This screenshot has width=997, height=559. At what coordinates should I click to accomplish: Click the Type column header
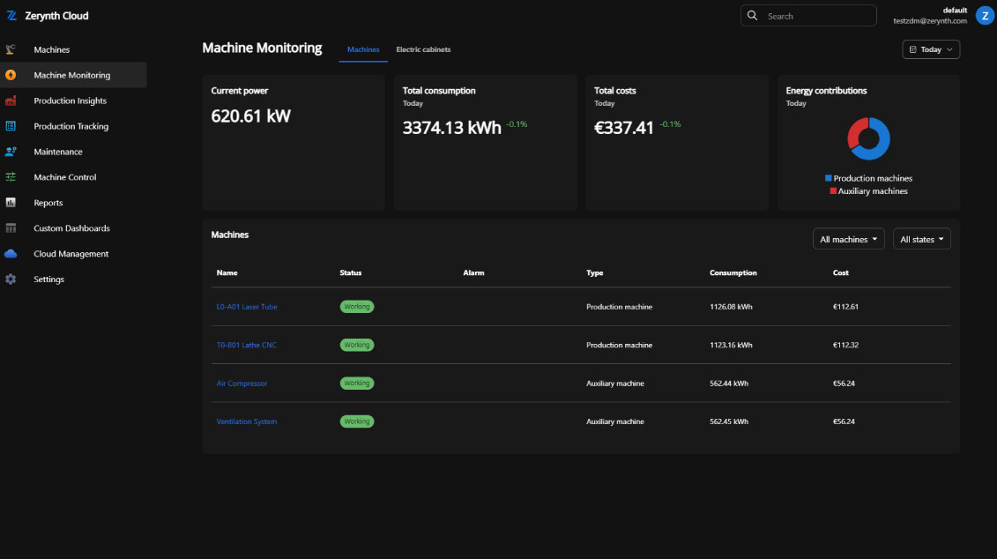(594, 272)
